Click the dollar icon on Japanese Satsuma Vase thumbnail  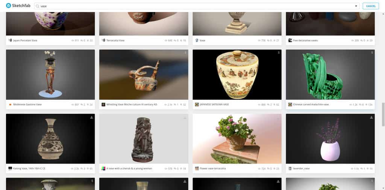pos(279,53)
